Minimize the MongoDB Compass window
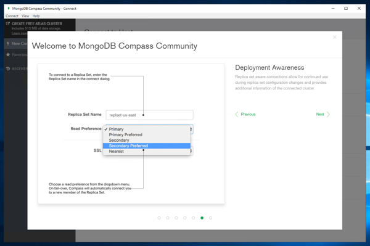This screenshot has width=370, height=246. (x=333, y=9)
